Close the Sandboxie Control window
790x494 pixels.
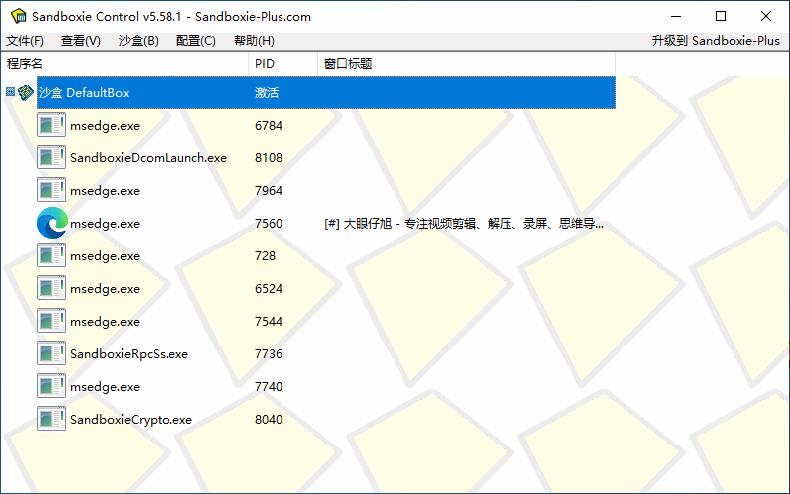766,16
